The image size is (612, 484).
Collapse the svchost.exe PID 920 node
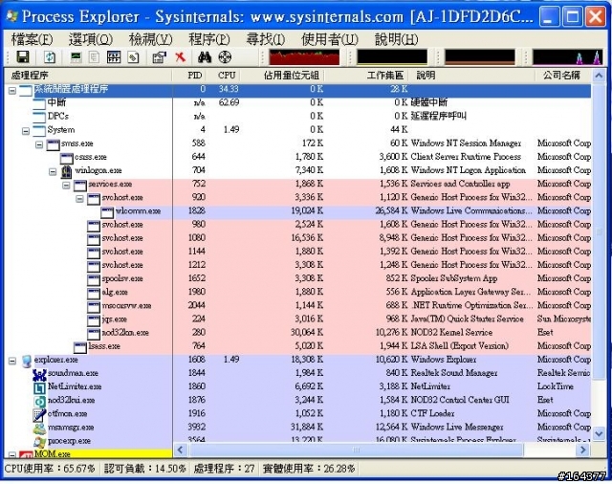(79, 199)
